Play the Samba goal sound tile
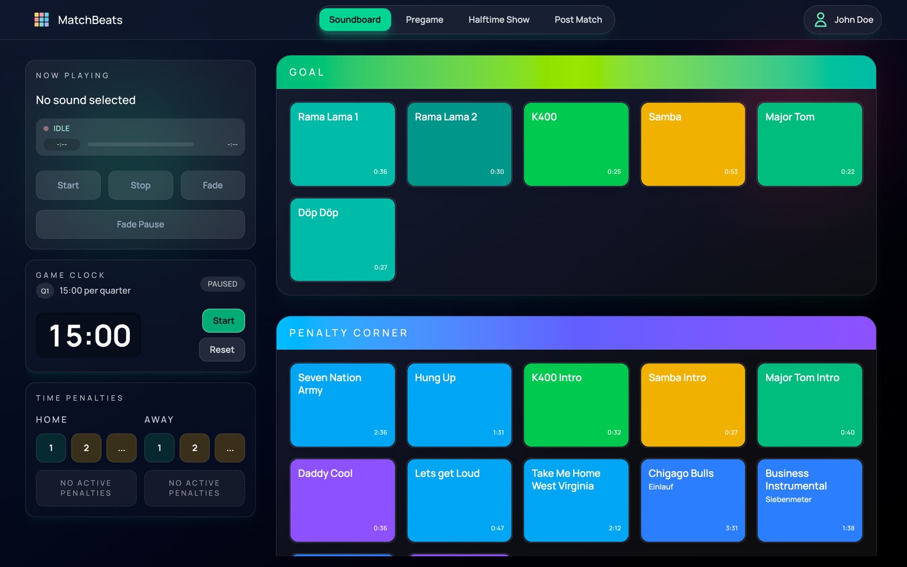 click(x=693, y=144)
